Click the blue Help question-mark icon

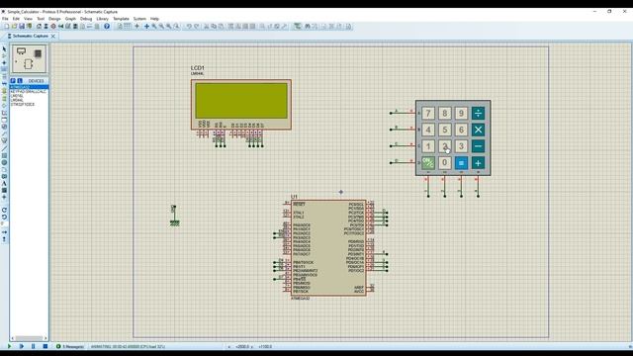[107, 27]
